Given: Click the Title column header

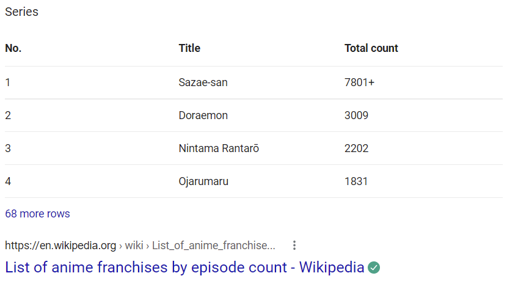Looking at the screenshot, I should point(189,48).
